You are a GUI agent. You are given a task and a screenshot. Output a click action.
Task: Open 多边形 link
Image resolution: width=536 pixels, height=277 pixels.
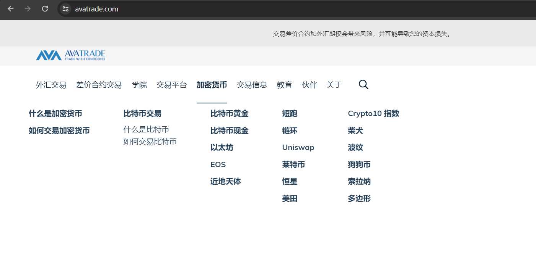click(359, 199)
